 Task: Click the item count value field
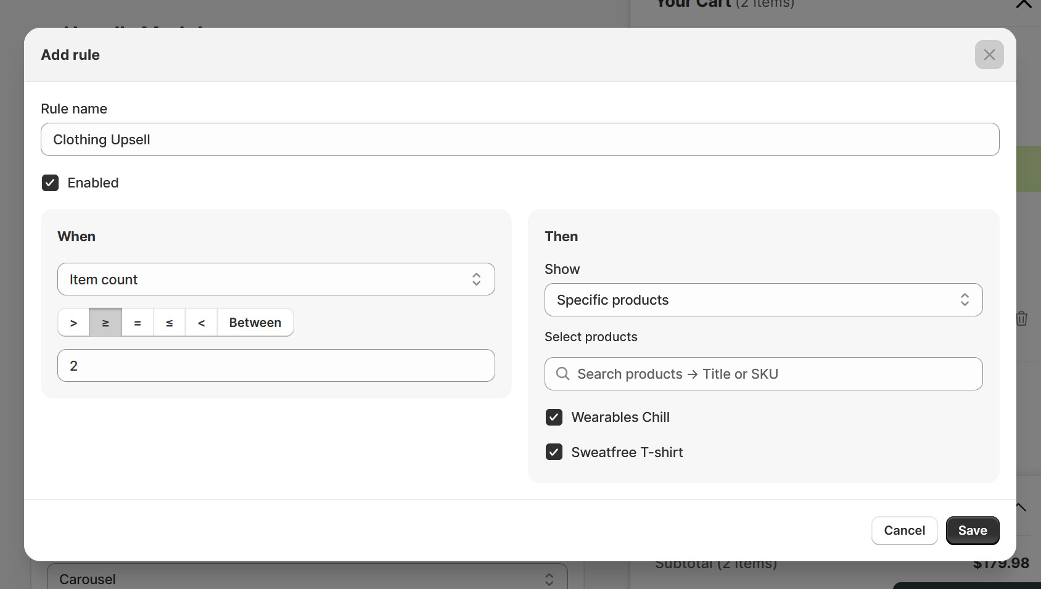coord(276,365)
